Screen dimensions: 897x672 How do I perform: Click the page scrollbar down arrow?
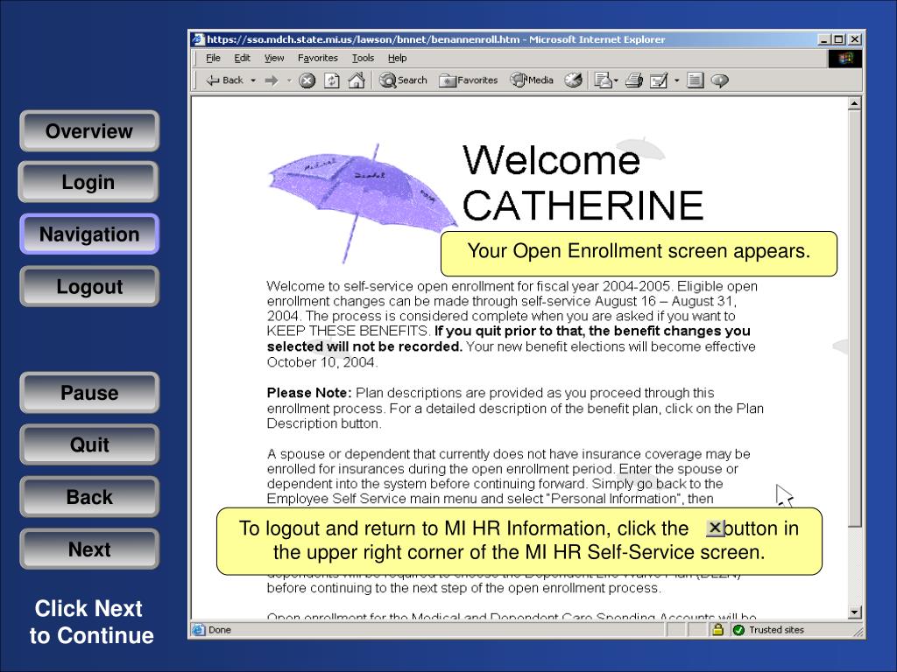pos(854,612)
